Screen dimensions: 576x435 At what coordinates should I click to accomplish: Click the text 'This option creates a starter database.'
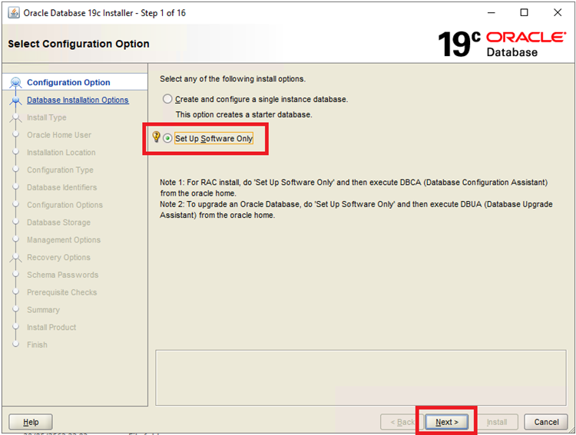(x=244, y=114)
